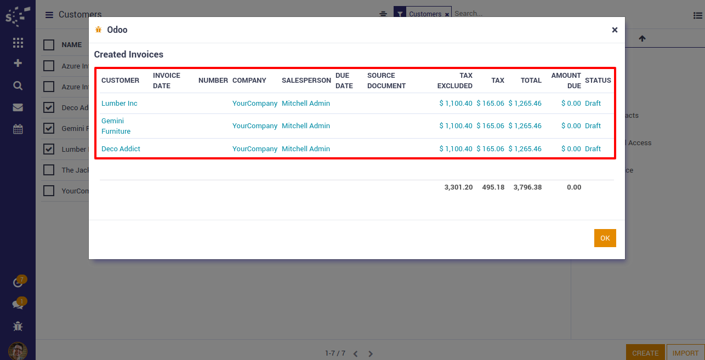Uncheck the Deco Addict customer checkbox
Viewport: 705px width, 360px height.
(x=49, y=107)
